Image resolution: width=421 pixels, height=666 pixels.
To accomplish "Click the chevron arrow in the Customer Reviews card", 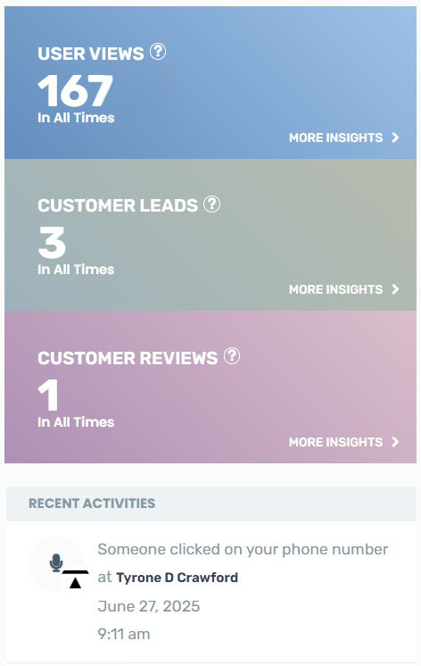I will tap(395, 442).
